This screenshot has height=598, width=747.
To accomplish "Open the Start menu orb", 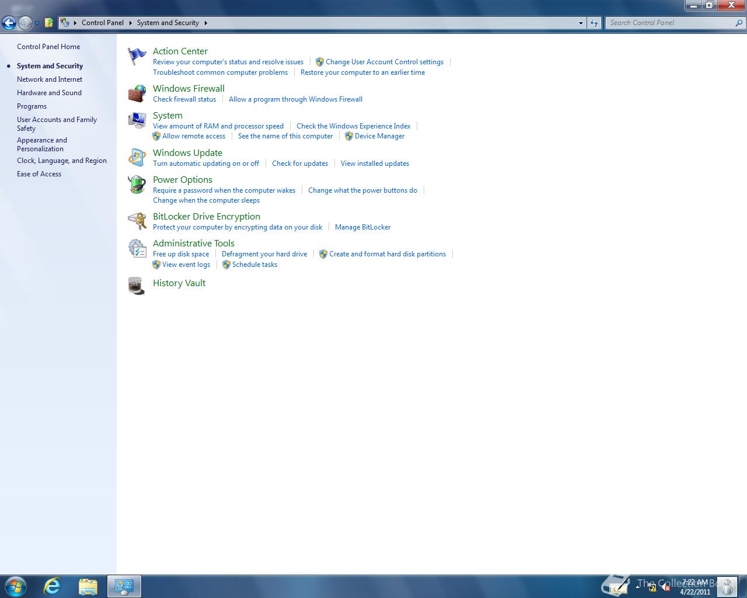I will coord(16,586).
